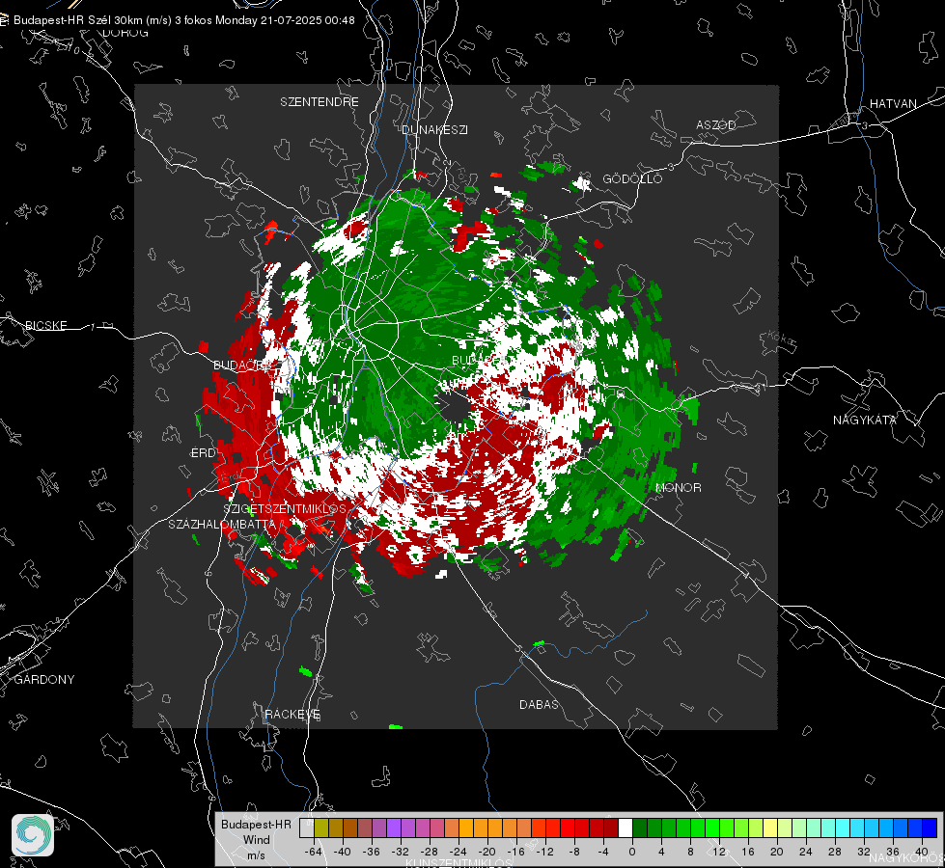The image size is (945, 868).
Task: Click the DABAS map label
Action: coord(540,704)
